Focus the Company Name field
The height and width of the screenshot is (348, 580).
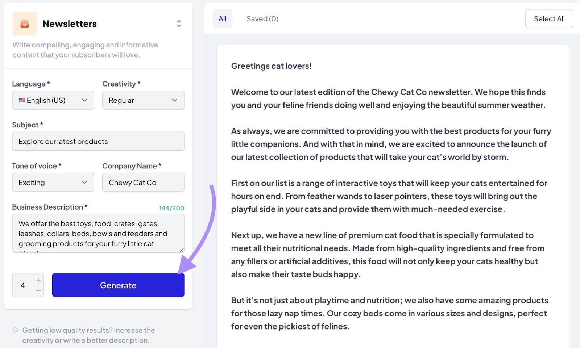(x=143, y=183)
